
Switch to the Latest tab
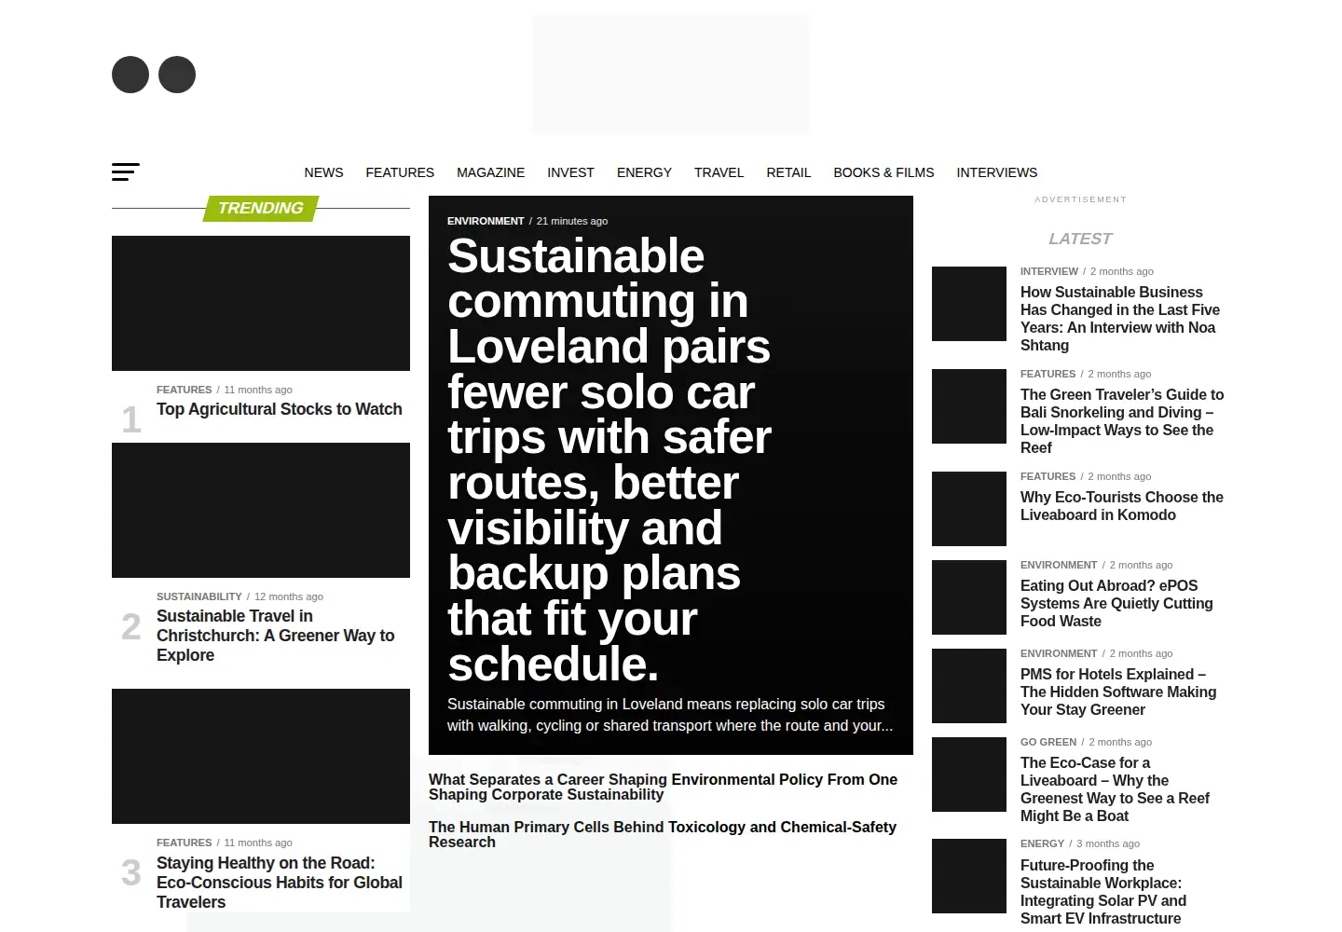coord(1080,239)
